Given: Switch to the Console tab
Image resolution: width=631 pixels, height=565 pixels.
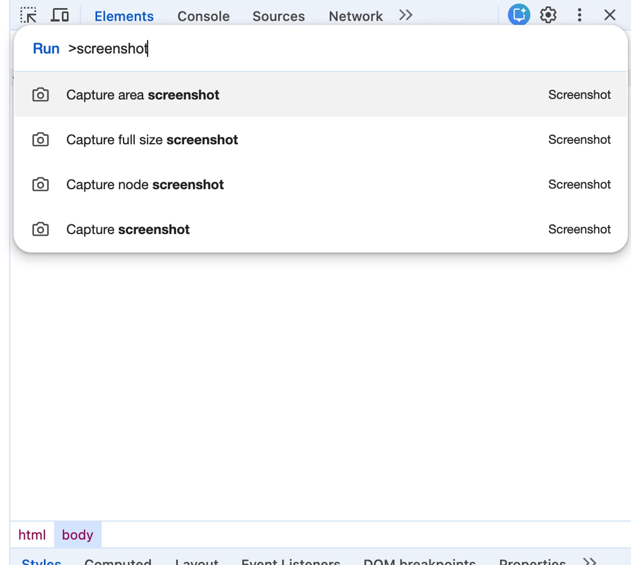Looking at the screenshot, I should pos(203,16).
